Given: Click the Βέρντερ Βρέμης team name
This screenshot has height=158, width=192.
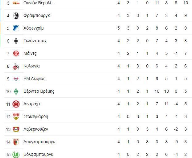Looking at the screenshot, I should (39, 91).
